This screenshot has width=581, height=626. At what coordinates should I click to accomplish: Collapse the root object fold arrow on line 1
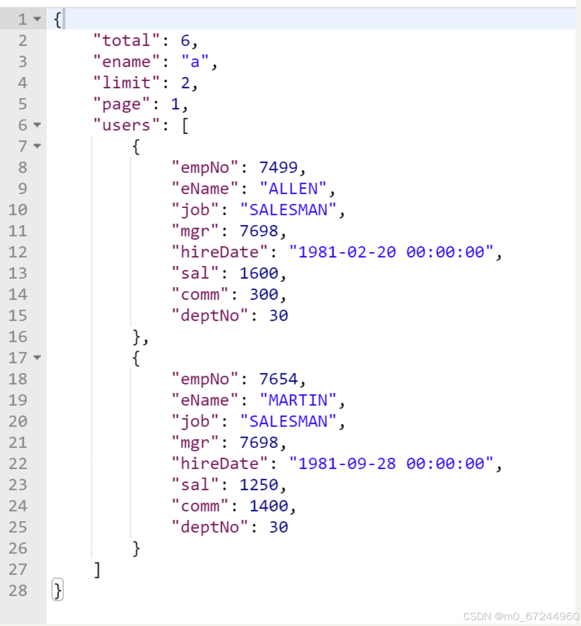[x=37, y=19]
